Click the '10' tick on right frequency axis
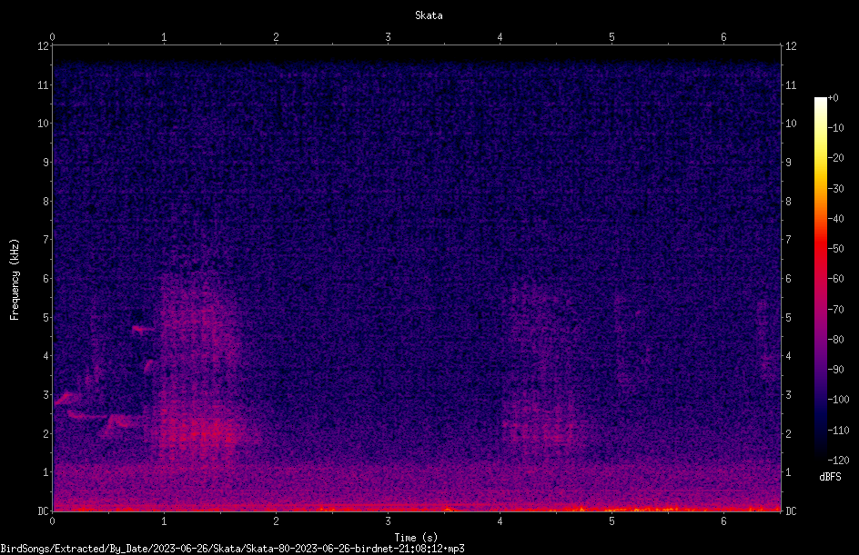Viewport: 859px width, 555px height. pyautogui.click(x=791, y=124)
